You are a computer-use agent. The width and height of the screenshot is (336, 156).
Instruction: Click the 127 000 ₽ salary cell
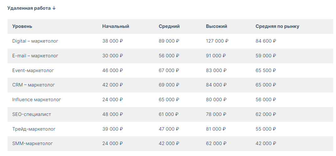(217, 41)
